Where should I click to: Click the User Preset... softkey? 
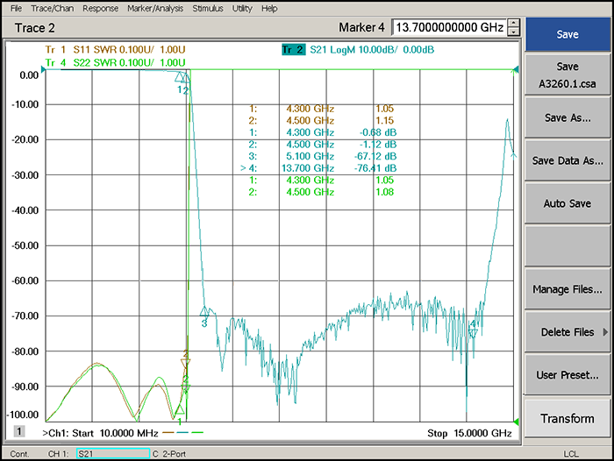pos(568,375)
